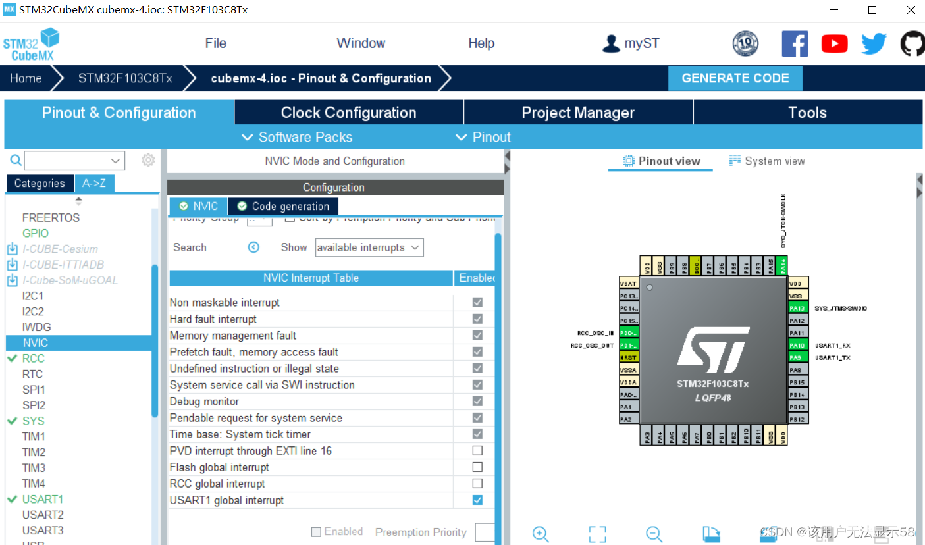Viewport: 925px width, 545px height.
Task: Click download icon beside I-CUBE-ITTIADB
Action: [12, 265]
